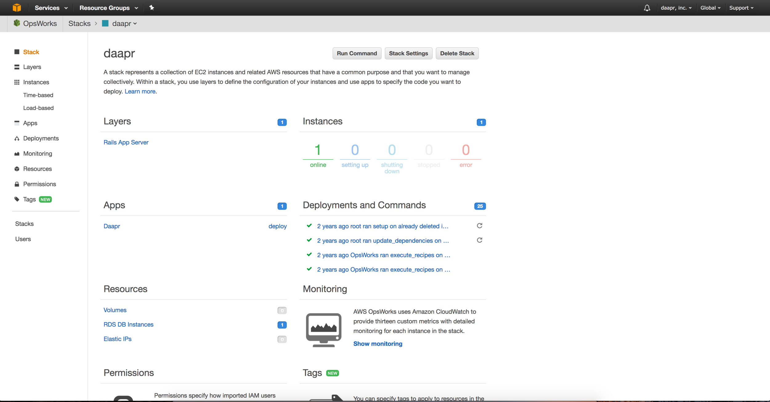Image resolution: width=770 pixels, height=402 pixels.
Task: Open Resources in the sidebar
Action: 38,169
